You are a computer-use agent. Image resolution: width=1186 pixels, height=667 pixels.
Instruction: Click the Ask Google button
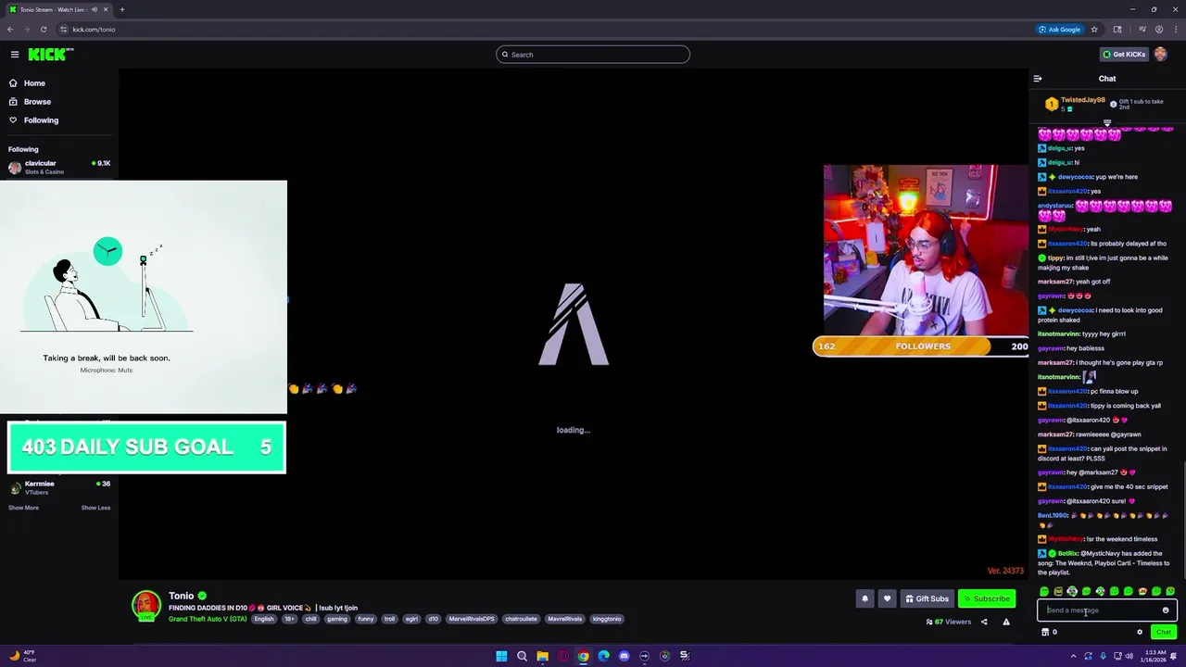[x=1060, y=30]
